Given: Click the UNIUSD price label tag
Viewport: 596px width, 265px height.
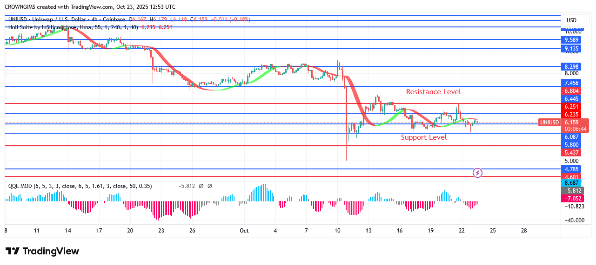Looking at the screenshot, I should (549, 123).
